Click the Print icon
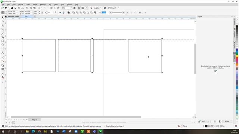Image resolution: width=239 pixels, height=134 pixels. pos(22,8)
